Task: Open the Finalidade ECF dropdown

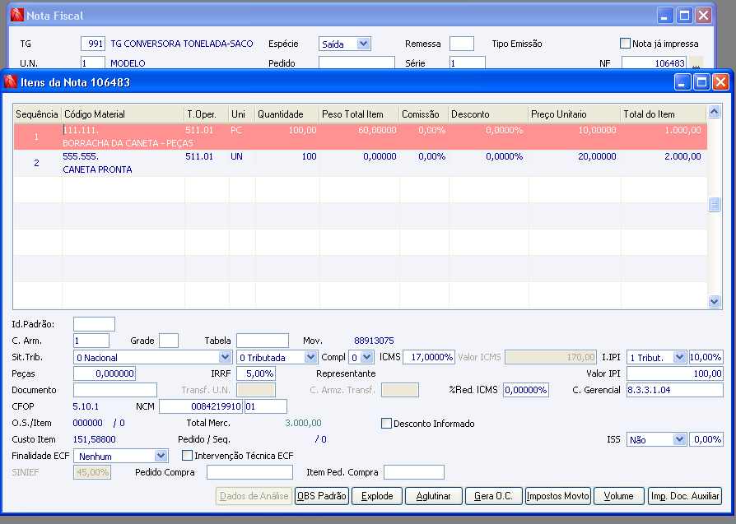Action: click(161, 456)
